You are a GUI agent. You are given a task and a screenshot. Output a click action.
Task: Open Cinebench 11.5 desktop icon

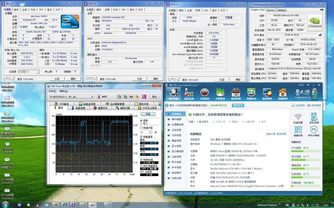[7, 148]
